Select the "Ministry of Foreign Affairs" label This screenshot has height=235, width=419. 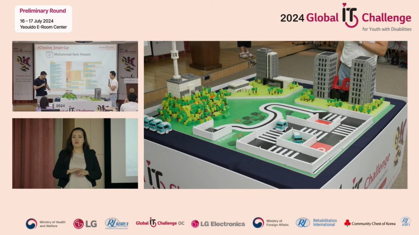[277, 223]
